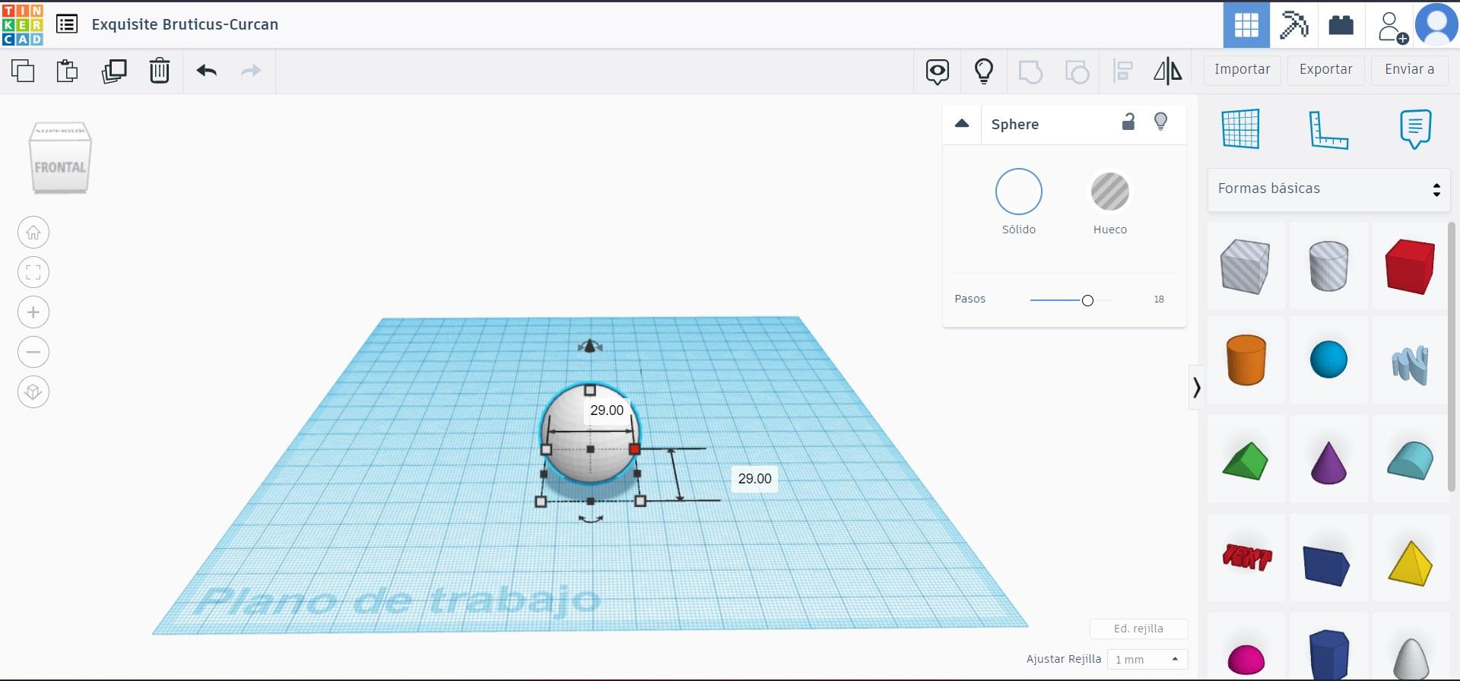Pick the green roof shape
This screenshot has width=1460, height=681.
coord(1246,461)
